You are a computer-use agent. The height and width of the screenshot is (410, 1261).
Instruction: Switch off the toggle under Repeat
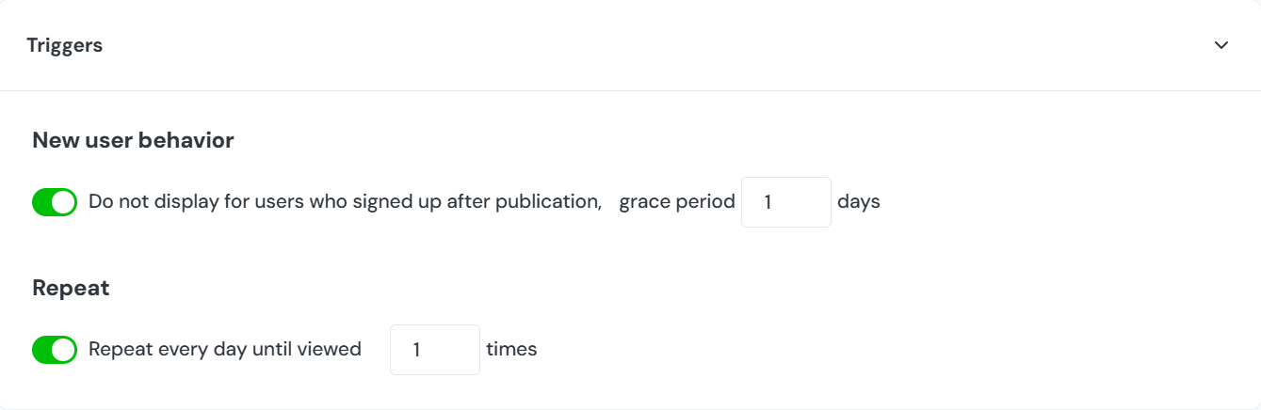pos(55,350)
